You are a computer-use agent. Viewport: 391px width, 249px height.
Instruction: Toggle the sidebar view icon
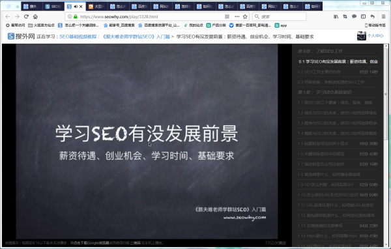pyautogui.click(x=364, y=17)
